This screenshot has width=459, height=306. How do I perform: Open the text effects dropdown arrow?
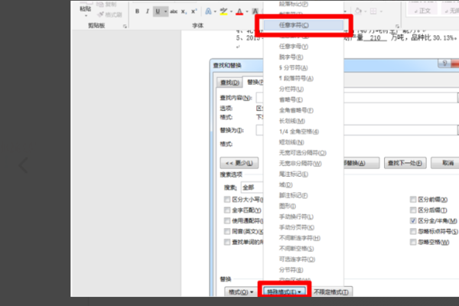point(215,11)
